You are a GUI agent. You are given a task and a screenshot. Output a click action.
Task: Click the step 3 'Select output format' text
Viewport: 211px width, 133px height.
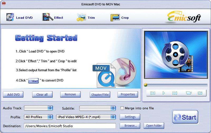pyautogui.click(x=46, y=70)
